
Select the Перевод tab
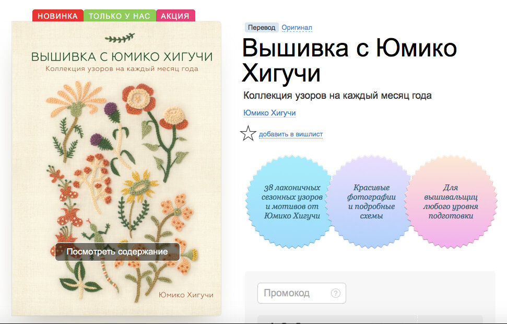tap(261, 28)
